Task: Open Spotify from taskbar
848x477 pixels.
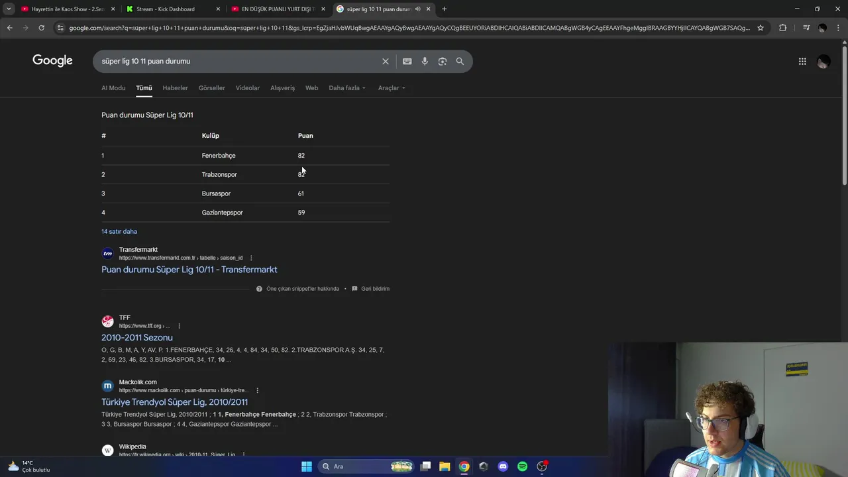Action: pyautogui.click(x=522, y=466)
